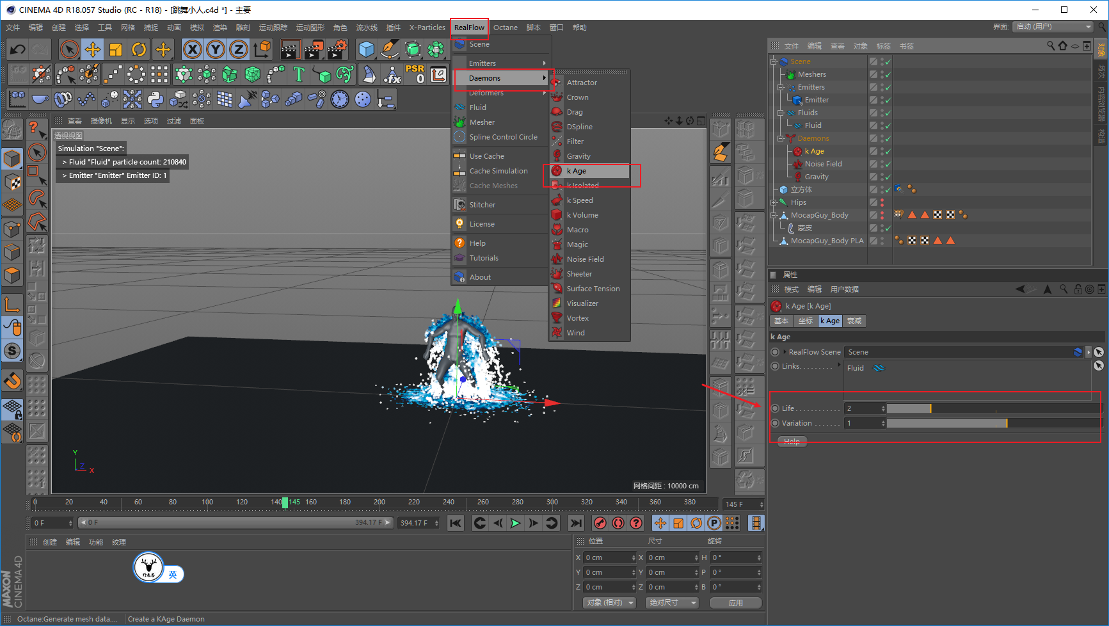Collapse the Fluids tree node
This screenshot has width=1109, height=626.
[x=781, y=113]
